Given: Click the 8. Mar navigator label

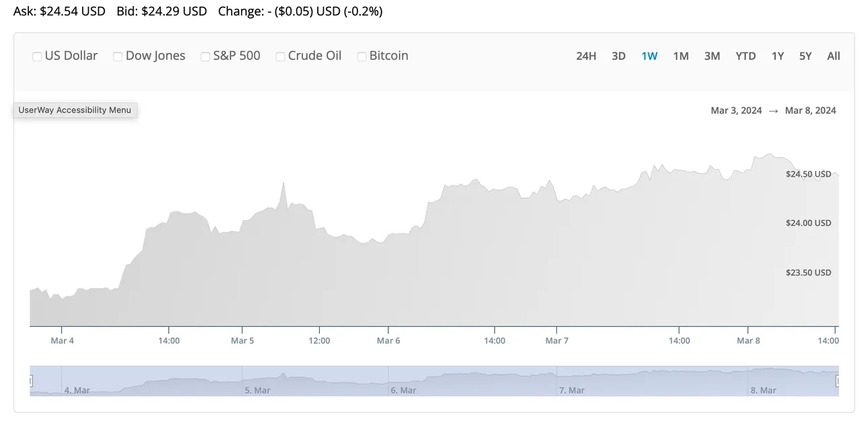Looking at the screenshot, I should pyautogui.click(x=763, y=390).
